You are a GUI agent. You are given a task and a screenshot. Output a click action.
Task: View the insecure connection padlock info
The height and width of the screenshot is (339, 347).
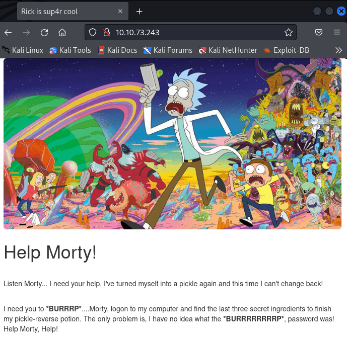(107, 32)
